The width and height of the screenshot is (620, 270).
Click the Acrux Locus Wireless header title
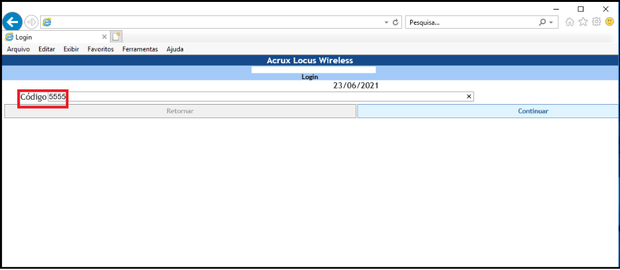click(x=310, y=61)
